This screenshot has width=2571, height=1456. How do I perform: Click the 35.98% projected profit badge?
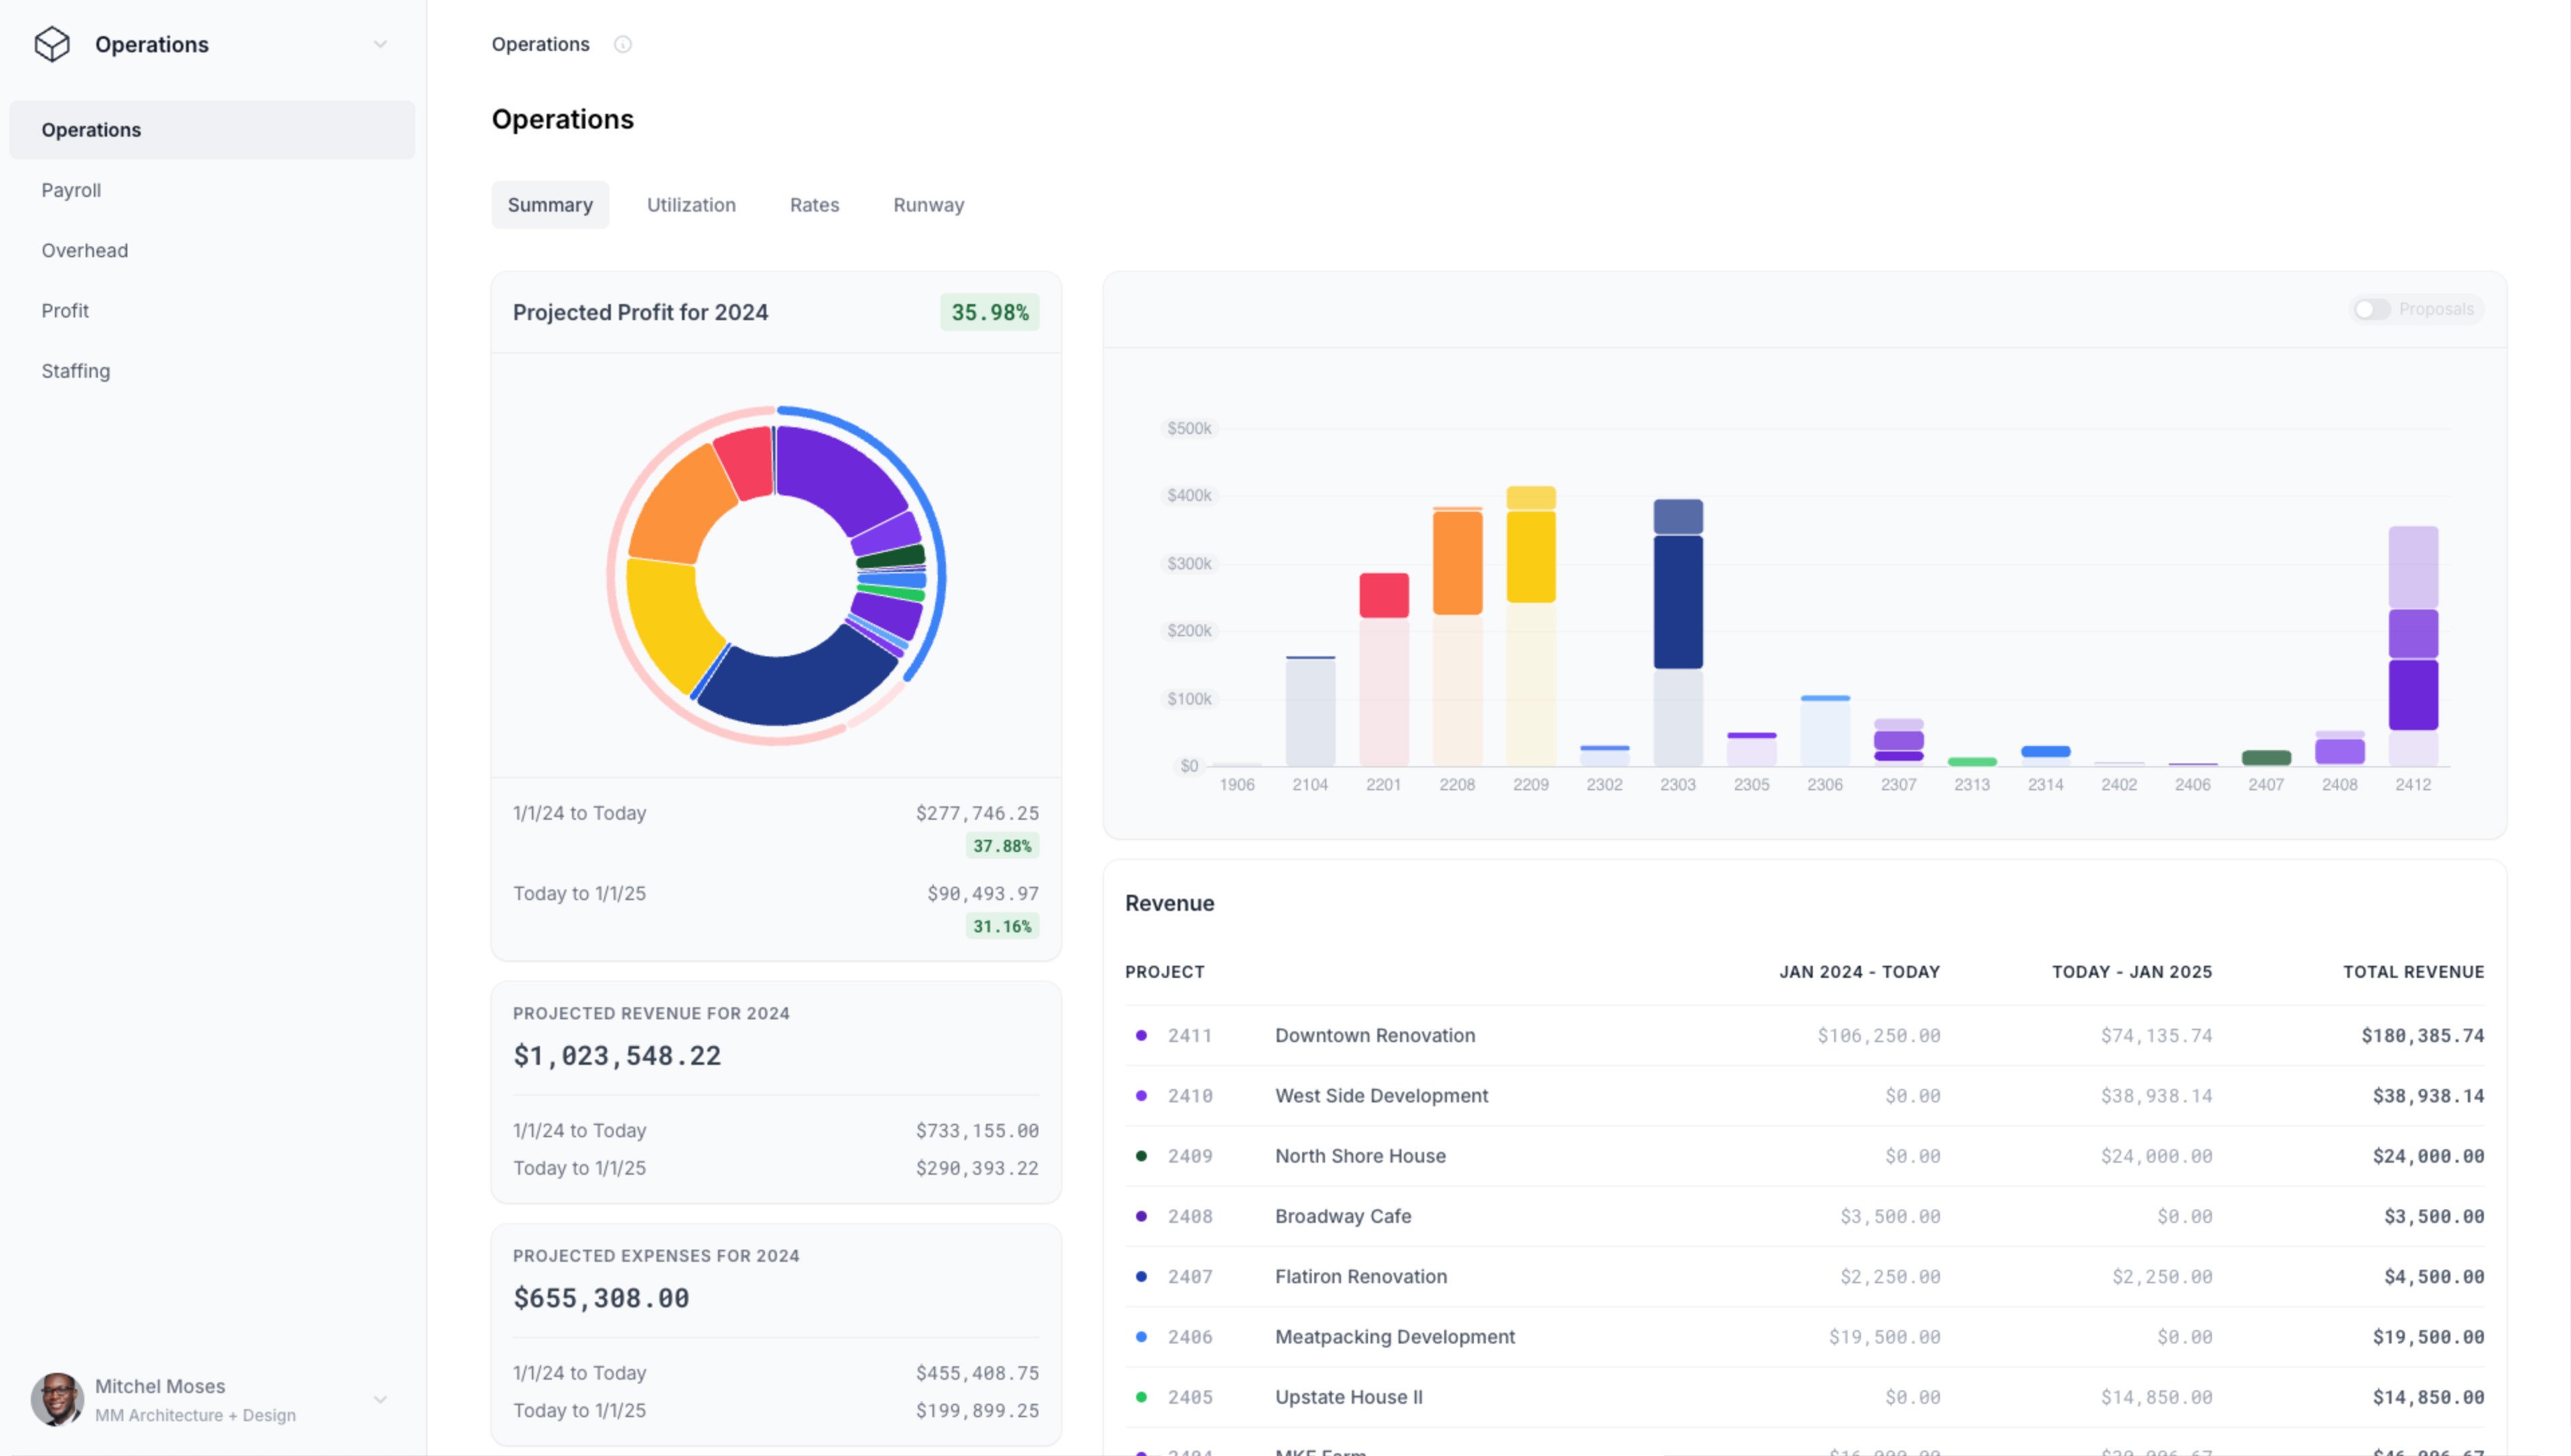(x=989, y=312)
